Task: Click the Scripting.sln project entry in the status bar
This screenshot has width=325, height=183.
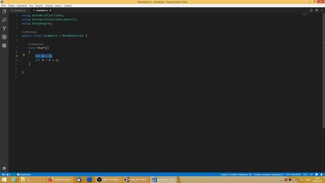Action: (x=24, y=174)
